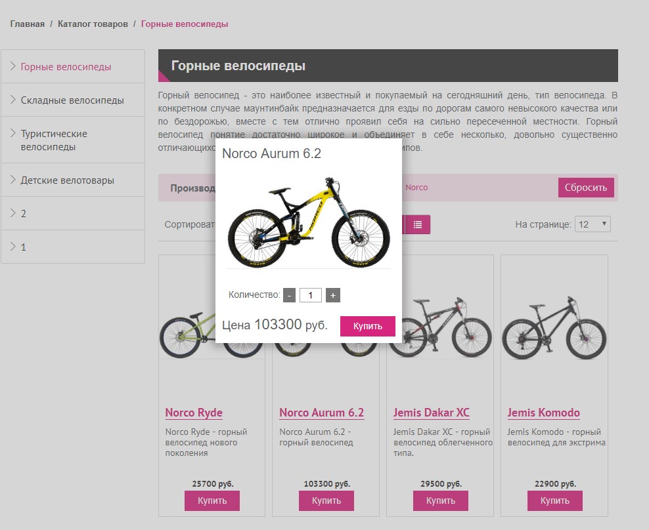Screen dimensions: 649x530
Task: Click the popup title Norco Aurum 6.2
Action: click(x=271, y=153)
